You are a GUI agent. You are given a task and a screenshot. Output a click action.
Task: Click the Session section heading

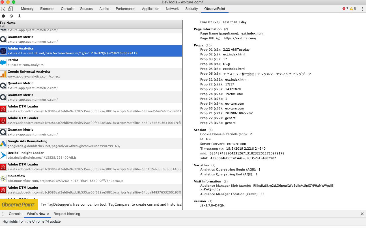200,130
